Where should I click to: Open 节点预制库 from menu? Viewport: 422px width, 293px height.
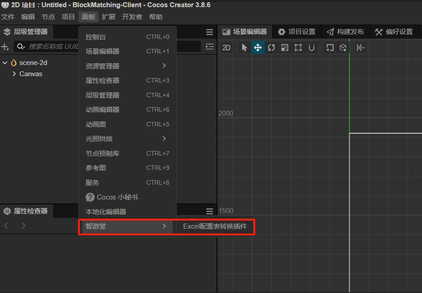(127, 154)
